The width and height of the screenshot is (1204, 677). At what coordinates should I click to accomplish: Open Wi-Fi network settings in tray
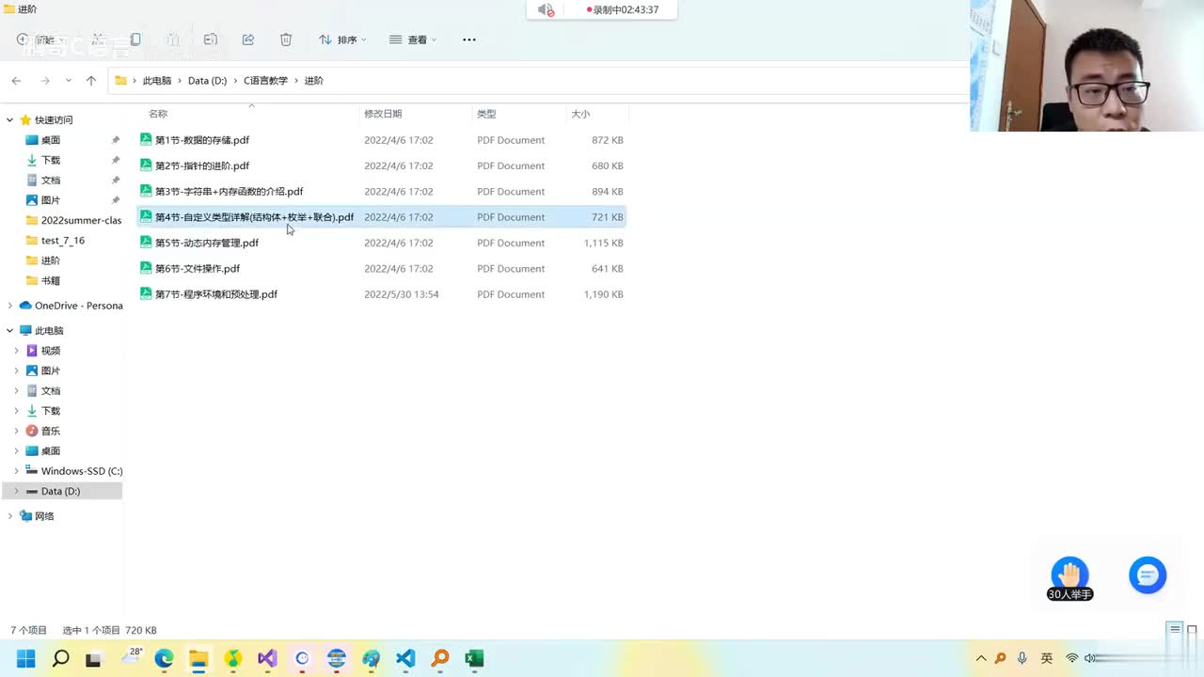[1071, 658]
